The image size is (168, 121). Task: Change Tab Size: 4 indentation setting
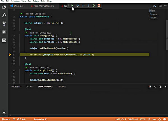(x=133, y=119)
